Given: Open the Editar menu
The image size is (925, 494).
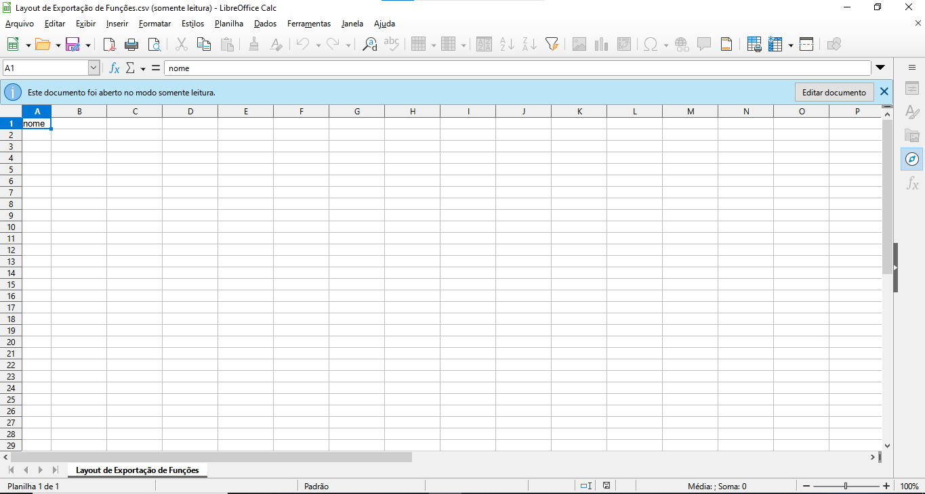Looking at the screenshot, I should [55, 24].
